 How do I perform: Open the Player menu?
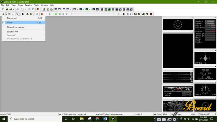click(x=20, y=5)
